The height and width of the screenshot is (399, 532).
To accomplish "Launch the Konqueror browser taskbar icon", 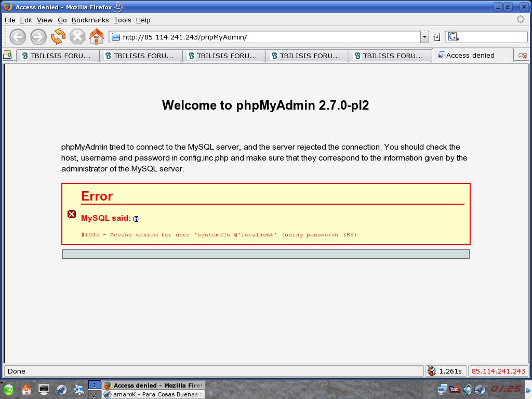I will pos(61,390).
